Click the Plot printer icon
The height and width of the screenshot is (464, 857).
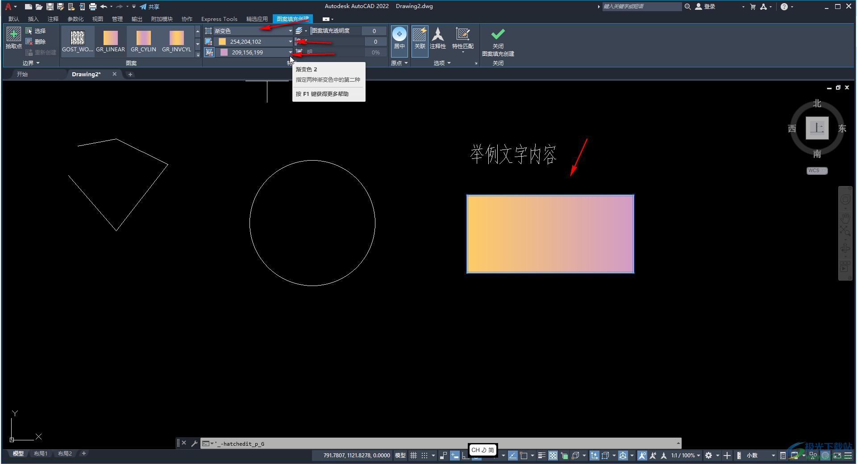93,7
